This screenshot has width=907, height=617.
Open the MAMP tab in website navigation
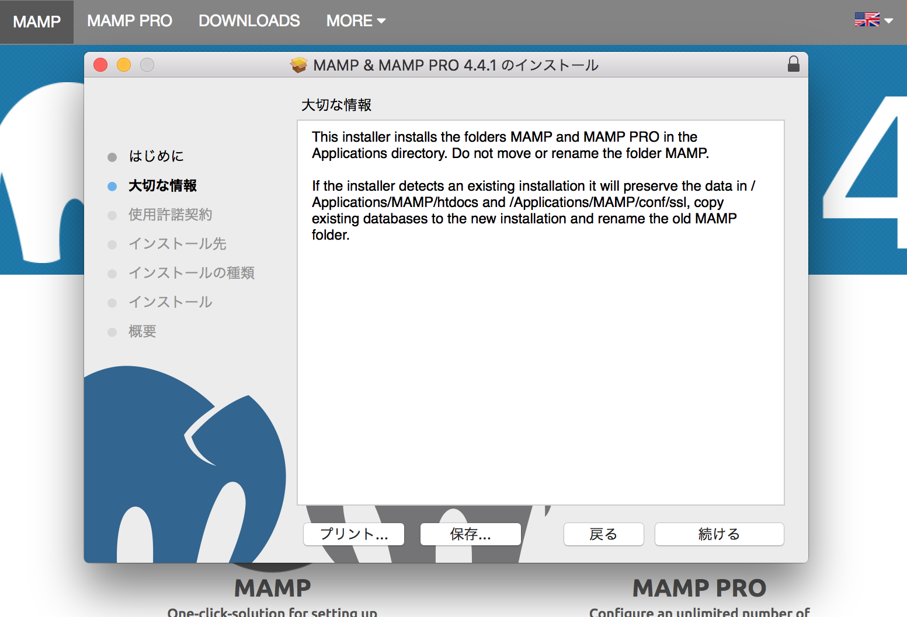[37, 22]
